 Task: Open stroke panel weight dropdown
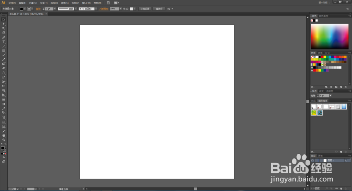click(330, 96)
